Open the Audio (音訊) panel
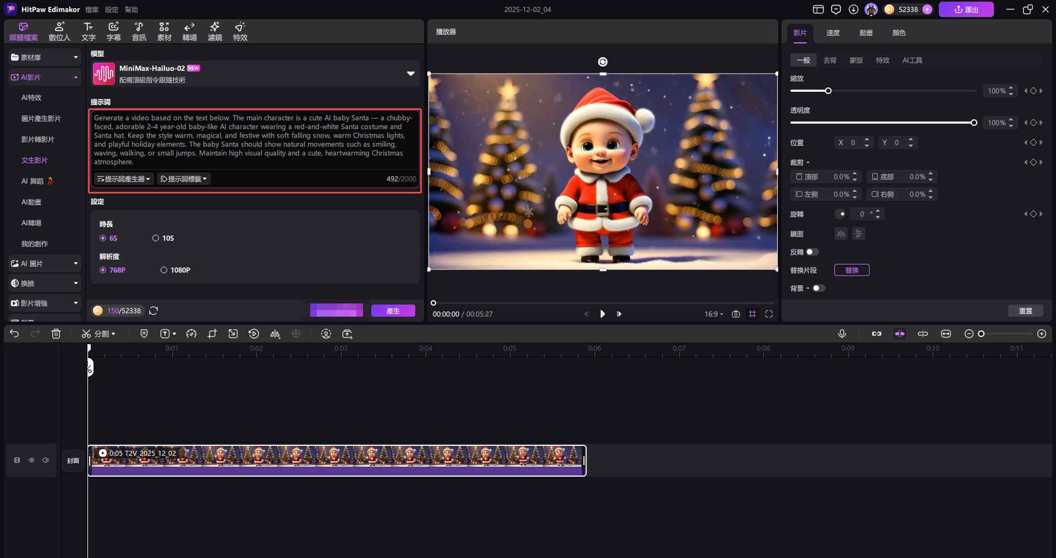1056x558 pixels. tap(139, 31)
